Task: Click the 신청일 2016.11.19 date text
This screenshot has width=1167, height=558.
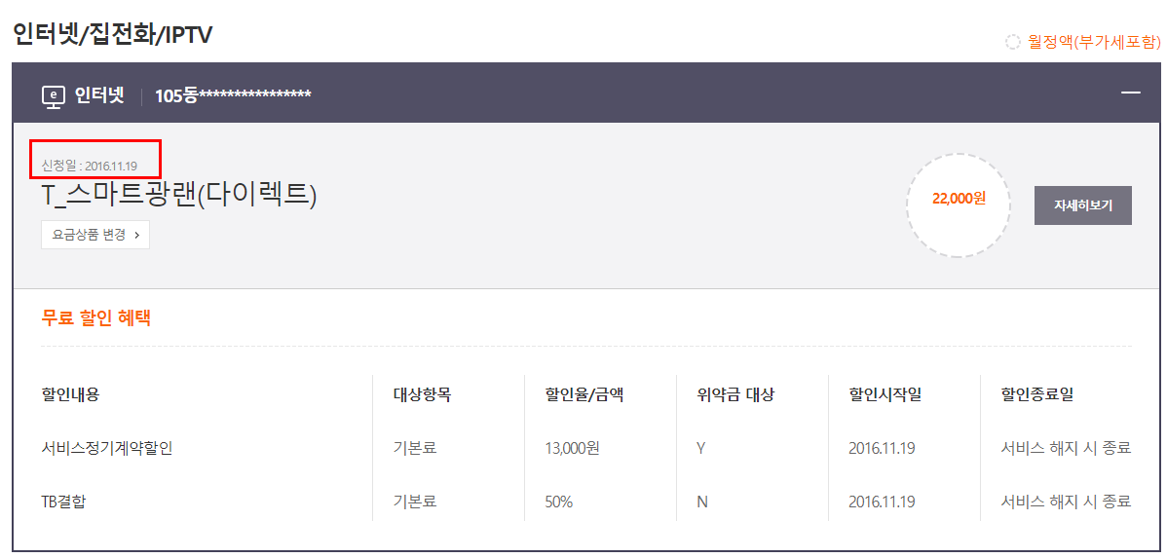Action: pyautogui.click(x=90, y=166)
